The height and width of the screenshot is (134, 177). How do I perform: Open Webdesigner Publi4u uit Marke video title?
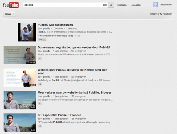pos(72,72)
